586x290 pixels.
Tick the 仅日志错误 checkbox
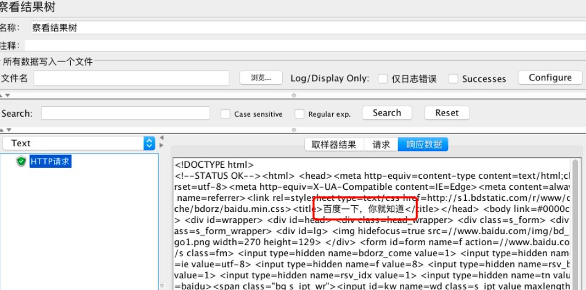pos(382,79)
